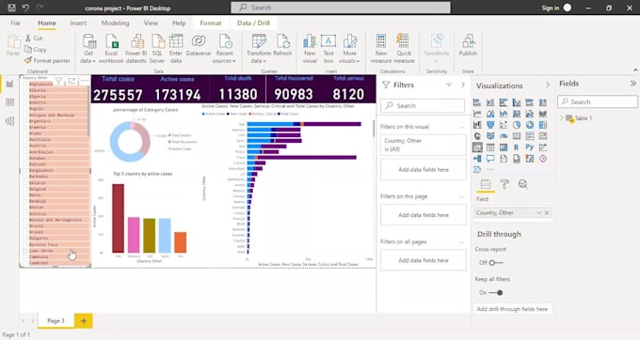This screenshot has height=340, width=640.
Task: Open the Analytics magnifier tab
Action: (x=523, y=184)
